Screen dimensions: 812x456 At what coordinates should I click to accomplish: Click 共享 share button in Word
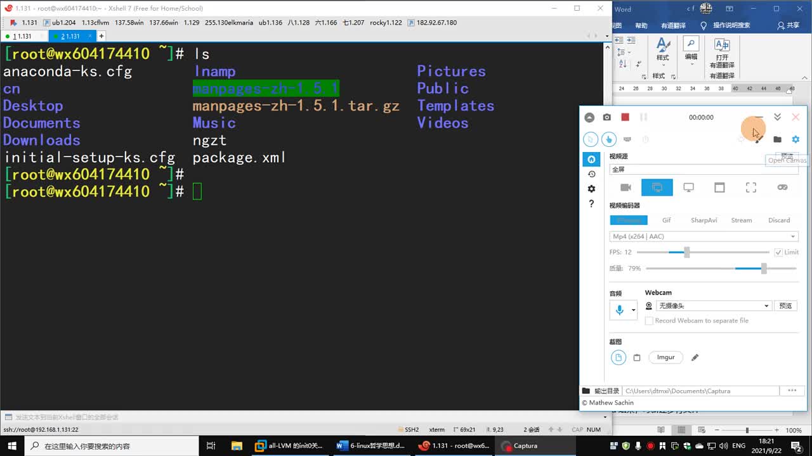point(789,25)
